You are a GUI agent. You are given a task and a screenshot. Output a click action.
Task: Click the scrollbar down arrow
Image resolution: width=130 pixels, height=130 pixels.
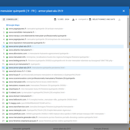tap(128, 122)
